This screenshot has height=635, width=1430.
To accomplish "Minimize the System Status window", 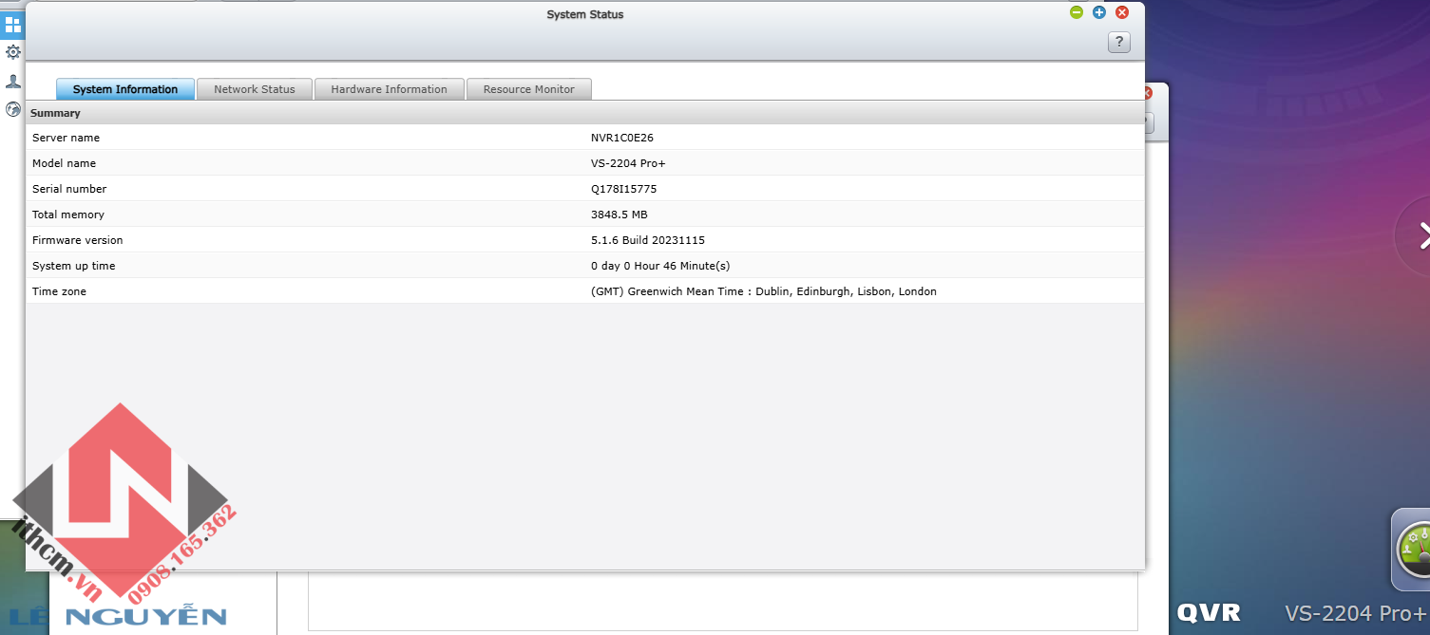I will [x=1077, y=12].
